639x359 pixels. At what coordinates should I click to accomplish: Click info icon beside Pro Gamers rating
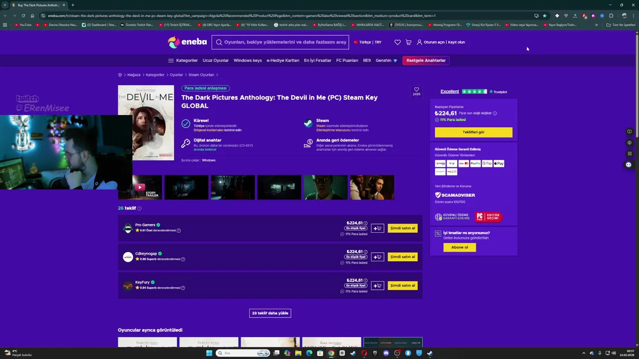pos(179,230)
